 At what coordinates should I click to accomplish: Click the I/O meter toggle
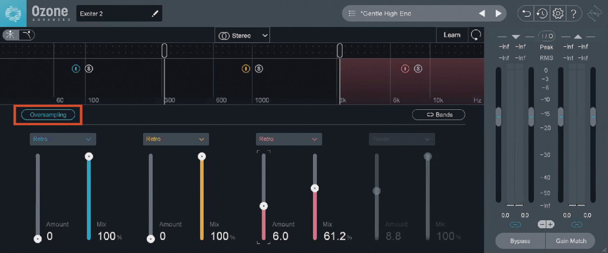point(546,37)
